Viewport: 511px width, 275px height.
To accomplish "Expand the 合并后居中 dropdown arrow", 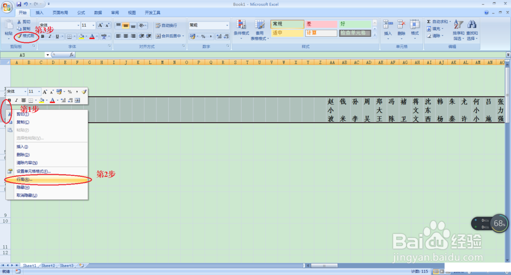I will click(183, 36).
